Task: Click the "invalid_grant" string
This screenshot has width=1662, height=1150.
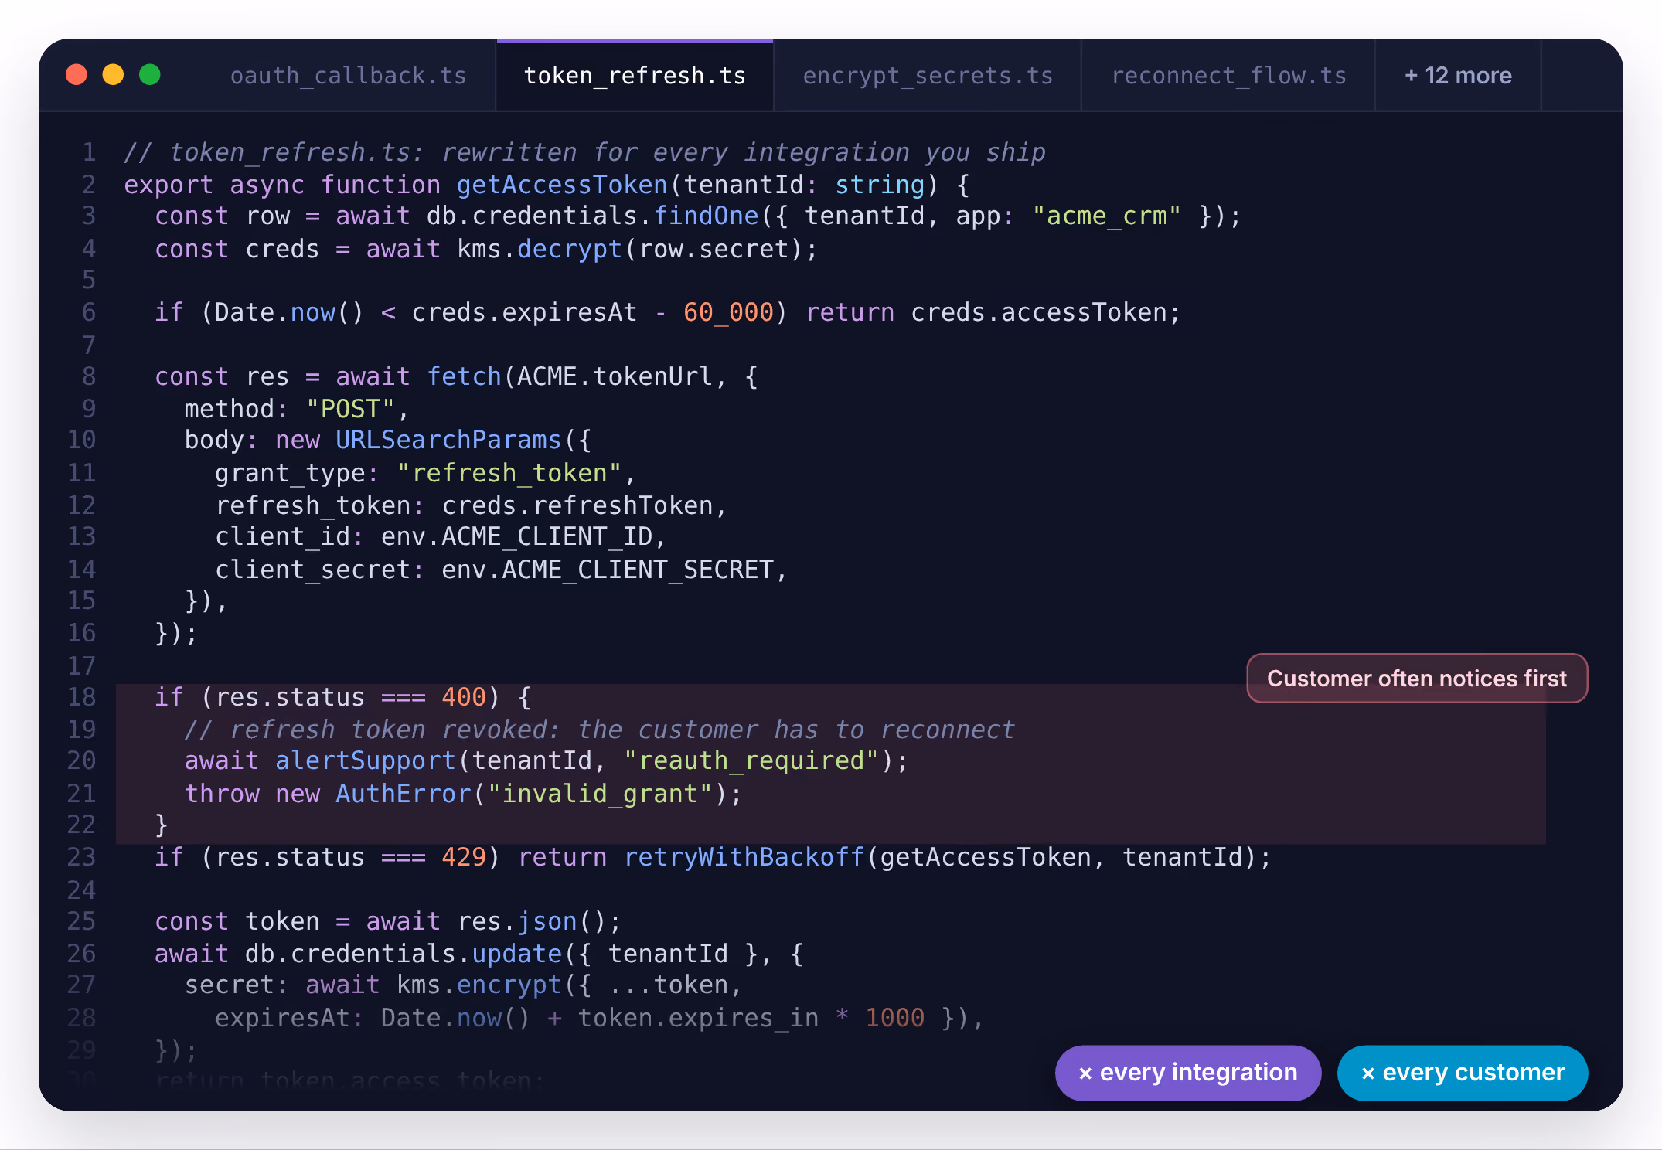Action: coord(601,794)
